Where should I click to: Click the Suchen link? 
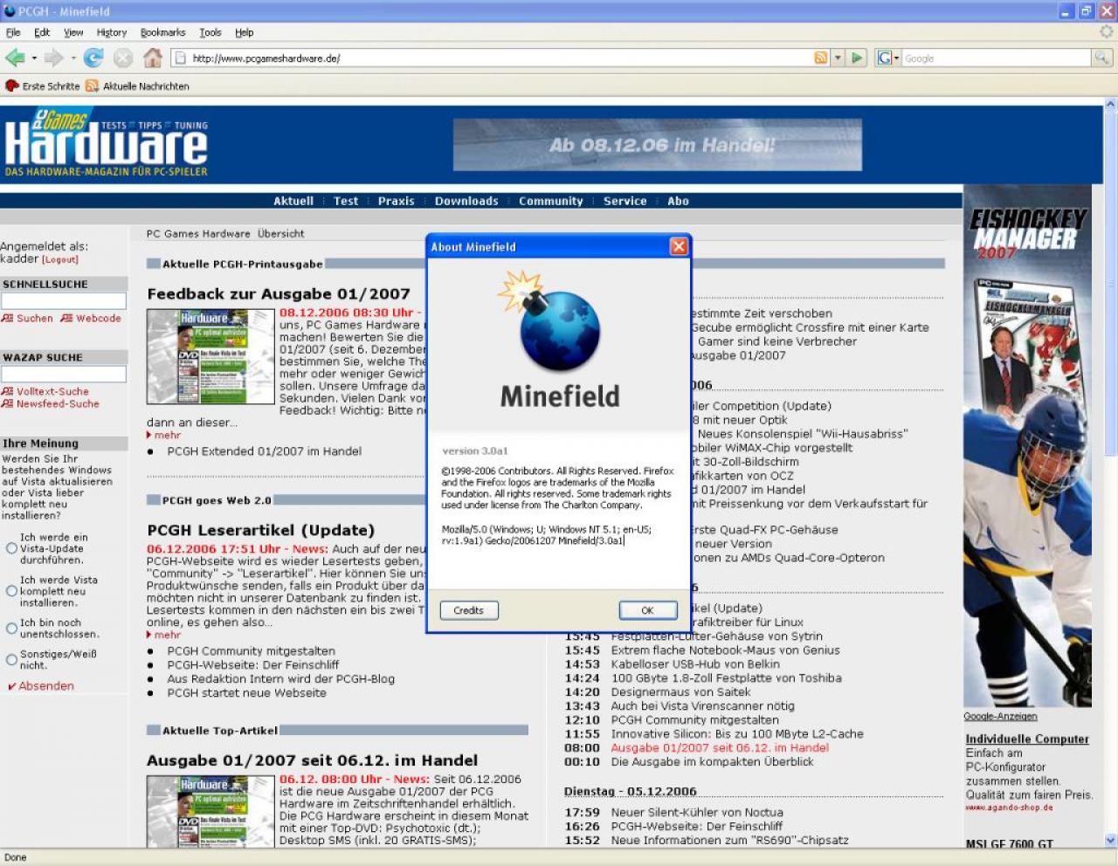(x=34, y=319)
